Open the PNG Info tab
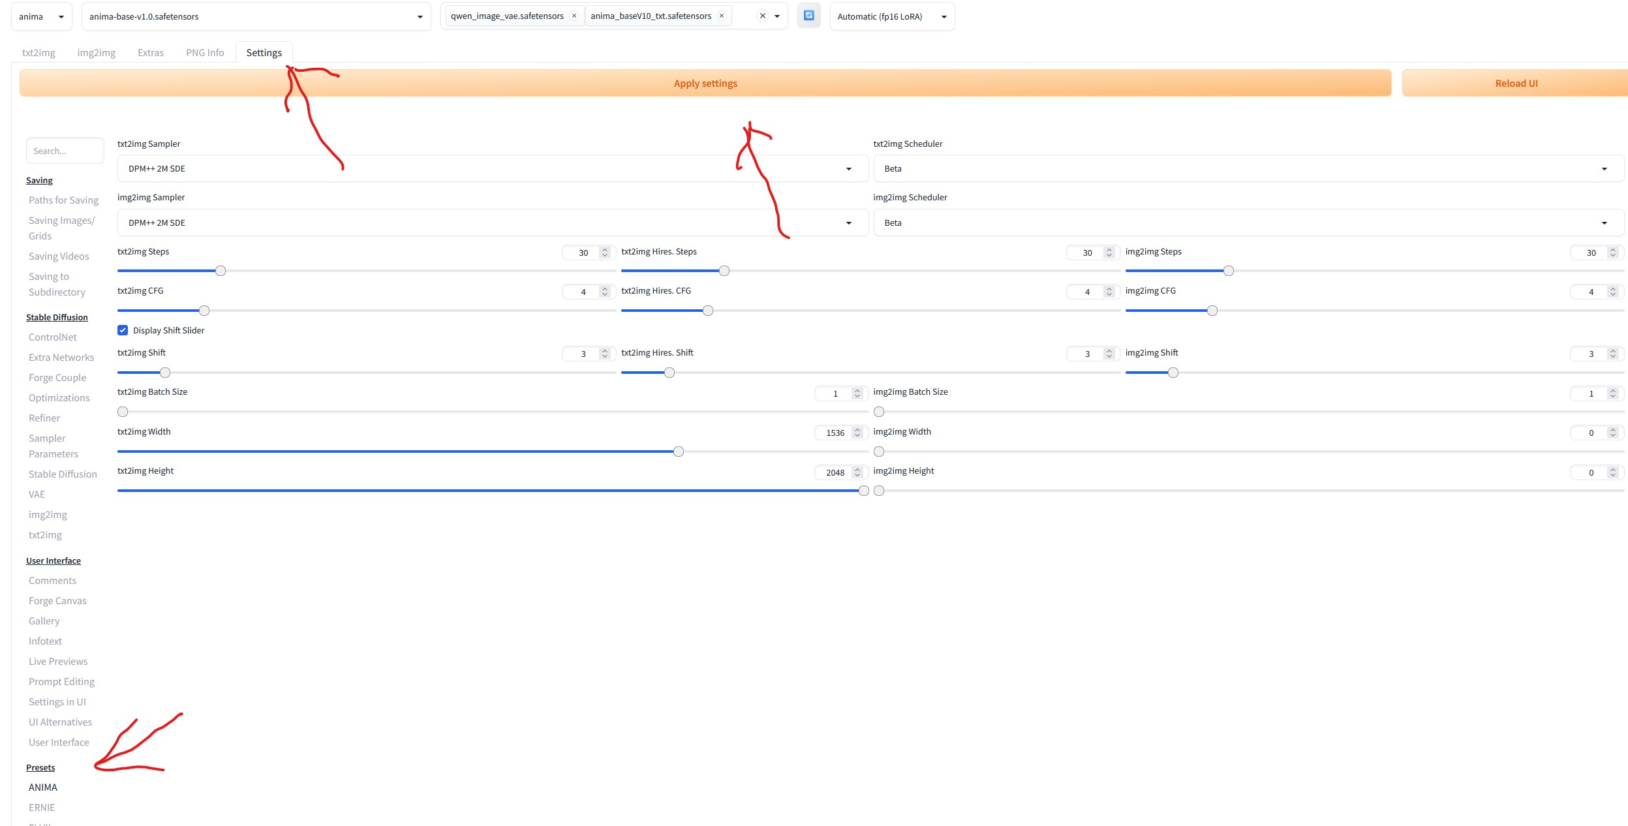1628x826 pixels. pyautogui.click(x=205, y=53)
